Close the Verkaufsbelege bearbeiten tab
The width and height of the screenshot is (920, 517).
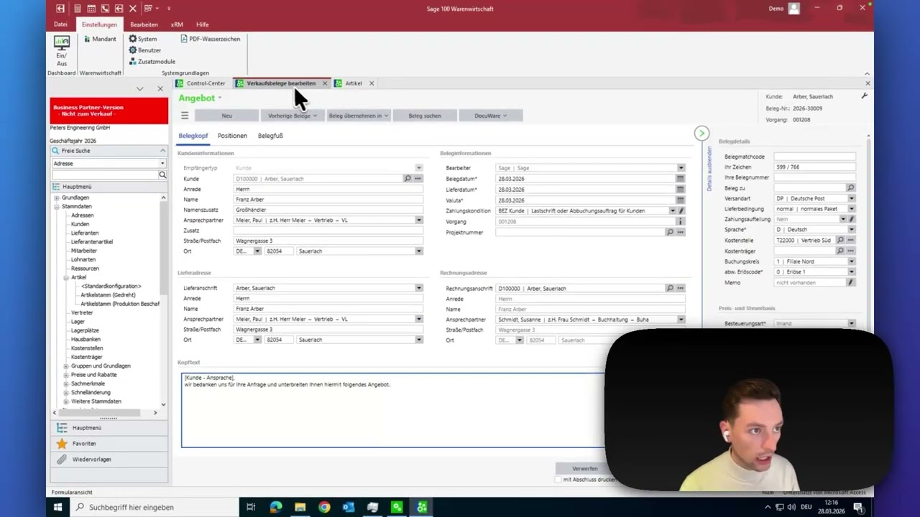pos(324,83)
